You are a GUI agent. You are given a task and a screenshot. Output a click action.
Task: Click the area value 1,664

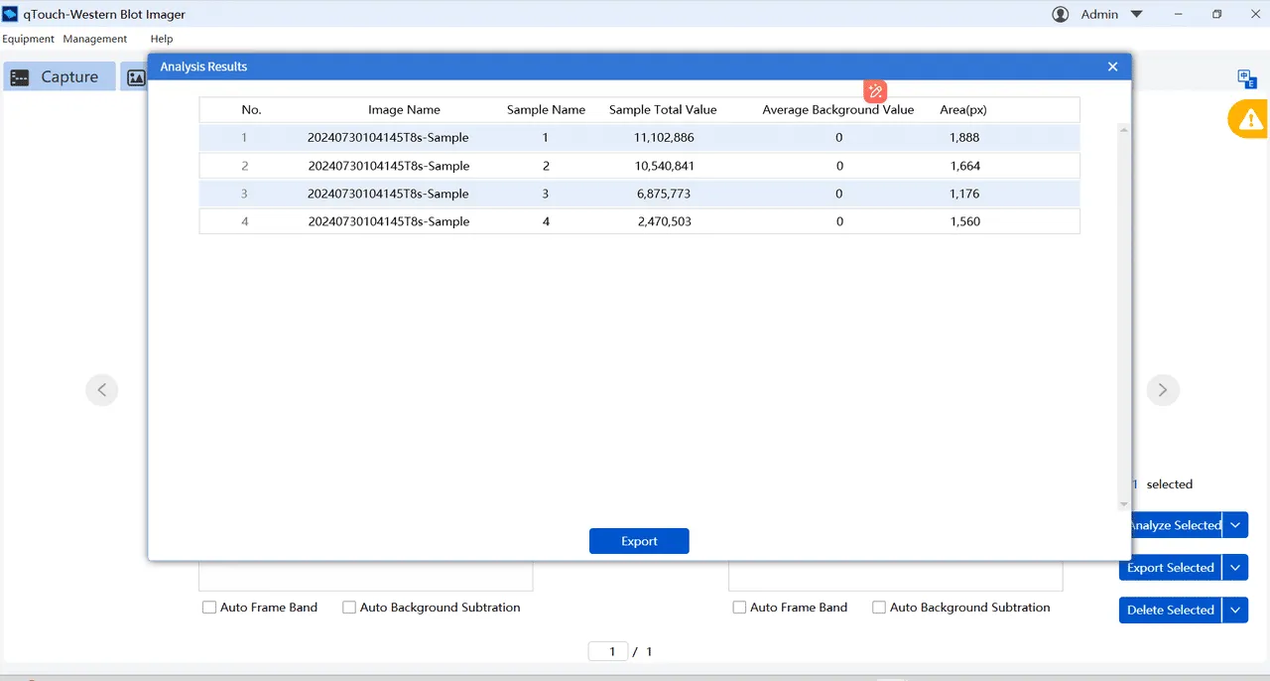[964, 166]
